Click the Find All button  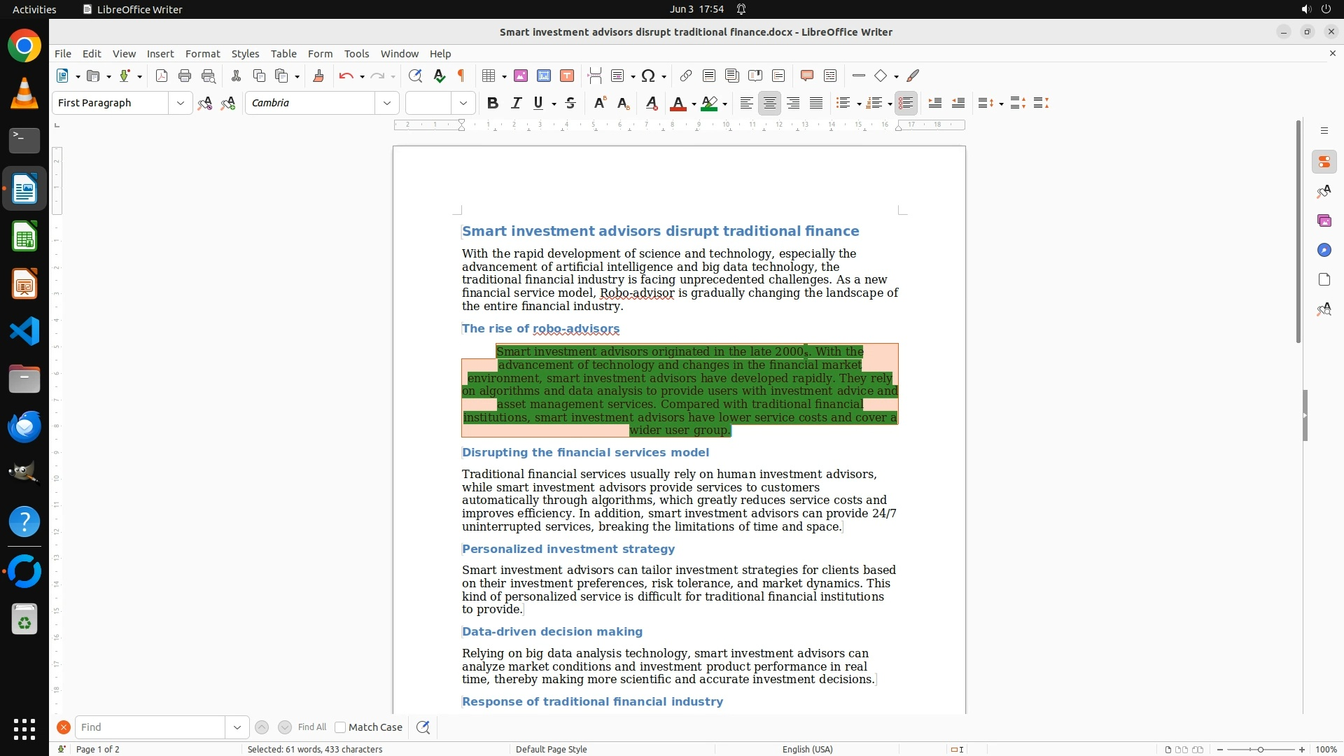[x=311, y=727]
